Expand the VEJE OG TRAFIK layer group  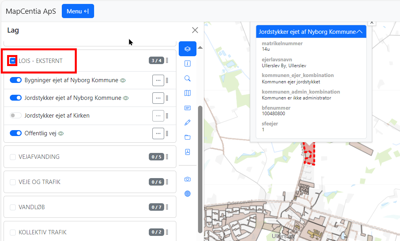click(x=39, y=182)
